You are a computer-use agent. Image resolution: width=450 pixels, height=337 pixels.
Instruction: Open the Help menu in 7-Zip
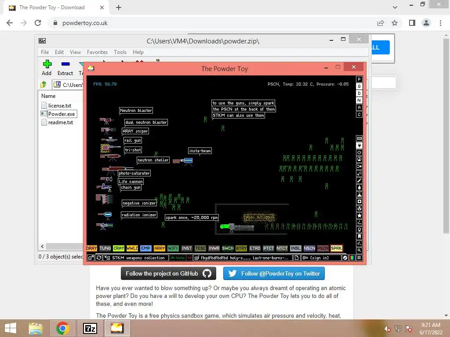138,52
